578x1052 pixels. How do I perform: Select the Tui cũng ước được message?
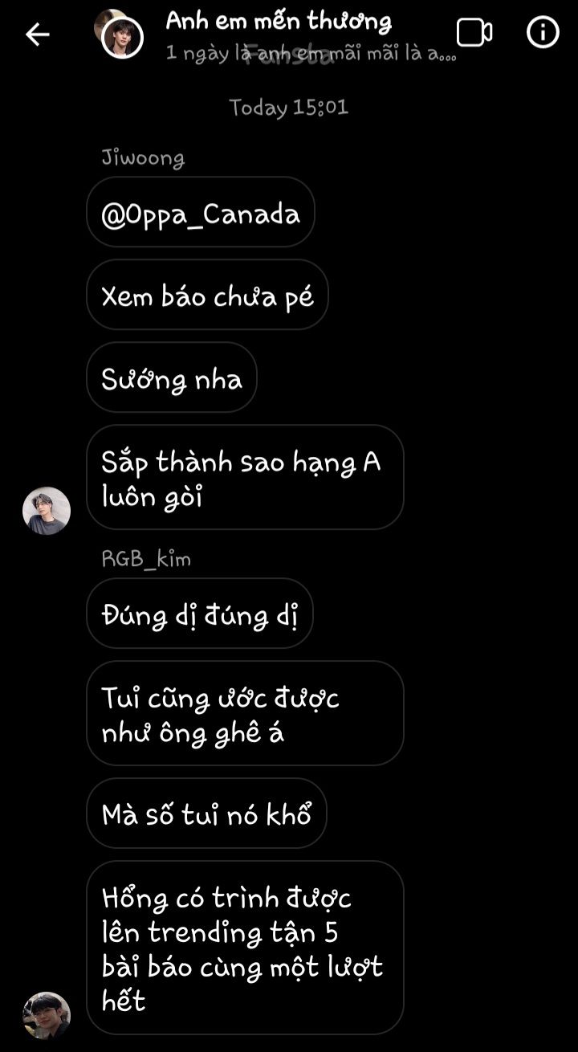[245, 714]
